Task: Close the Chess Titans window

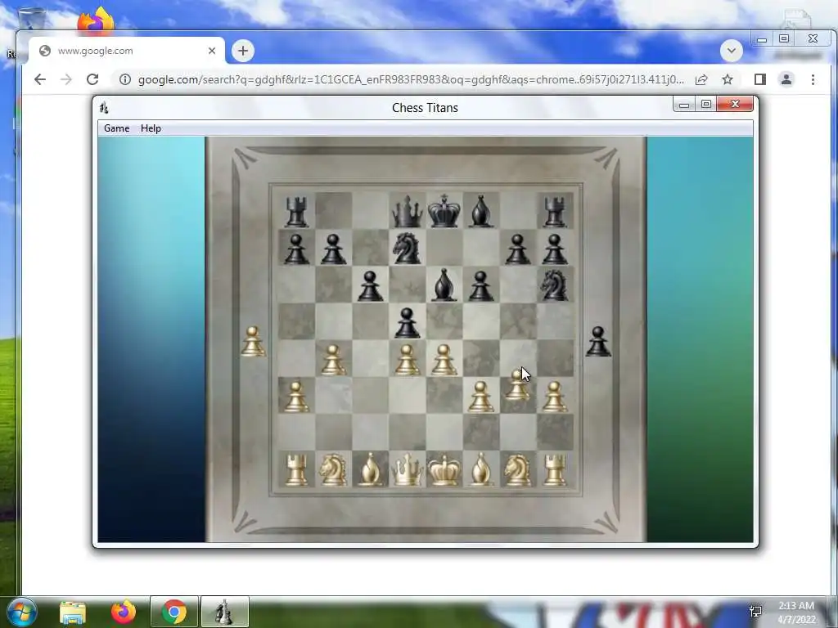Action: (735, 104)
